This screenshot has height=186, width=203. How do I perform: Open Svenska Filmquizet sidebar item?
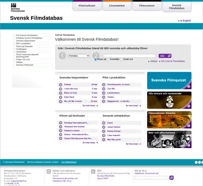(x=24, y=65)
